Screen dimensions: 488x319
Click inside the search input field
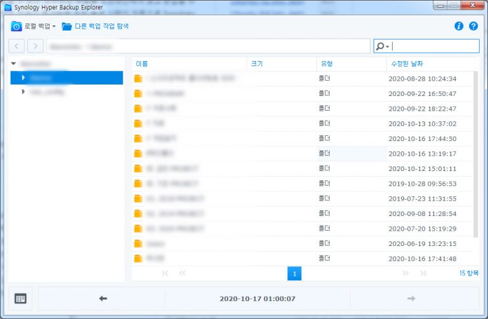tap(435, 46)
